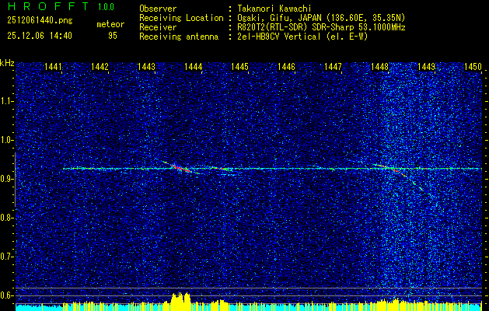Click the Receiving antenna label

point(179,37)
